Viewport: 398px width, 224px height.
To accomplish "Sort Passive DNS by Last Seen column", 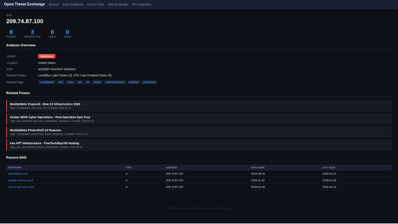I will tap(329, 167).
